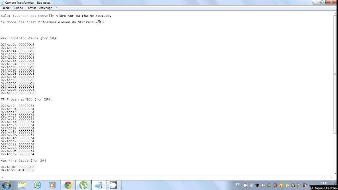Screen dimensions: 338x190
Task: Click the line '027ACC6A 00000064'
Action: (x=17, y=122)
